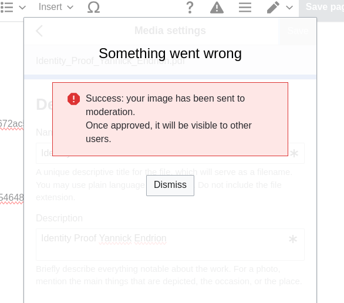The image size is (344, 303).
Task: Click the Description text field
Action: click(170, 244)
